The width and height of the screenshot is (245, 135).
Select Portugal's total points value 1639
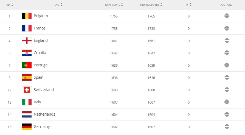(114, 66)
